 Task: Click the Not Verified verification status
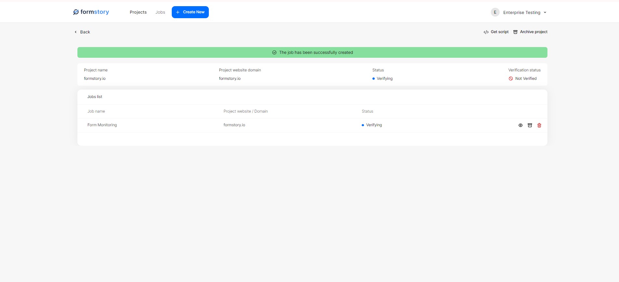pyautogui.click(x=523, y=79)
